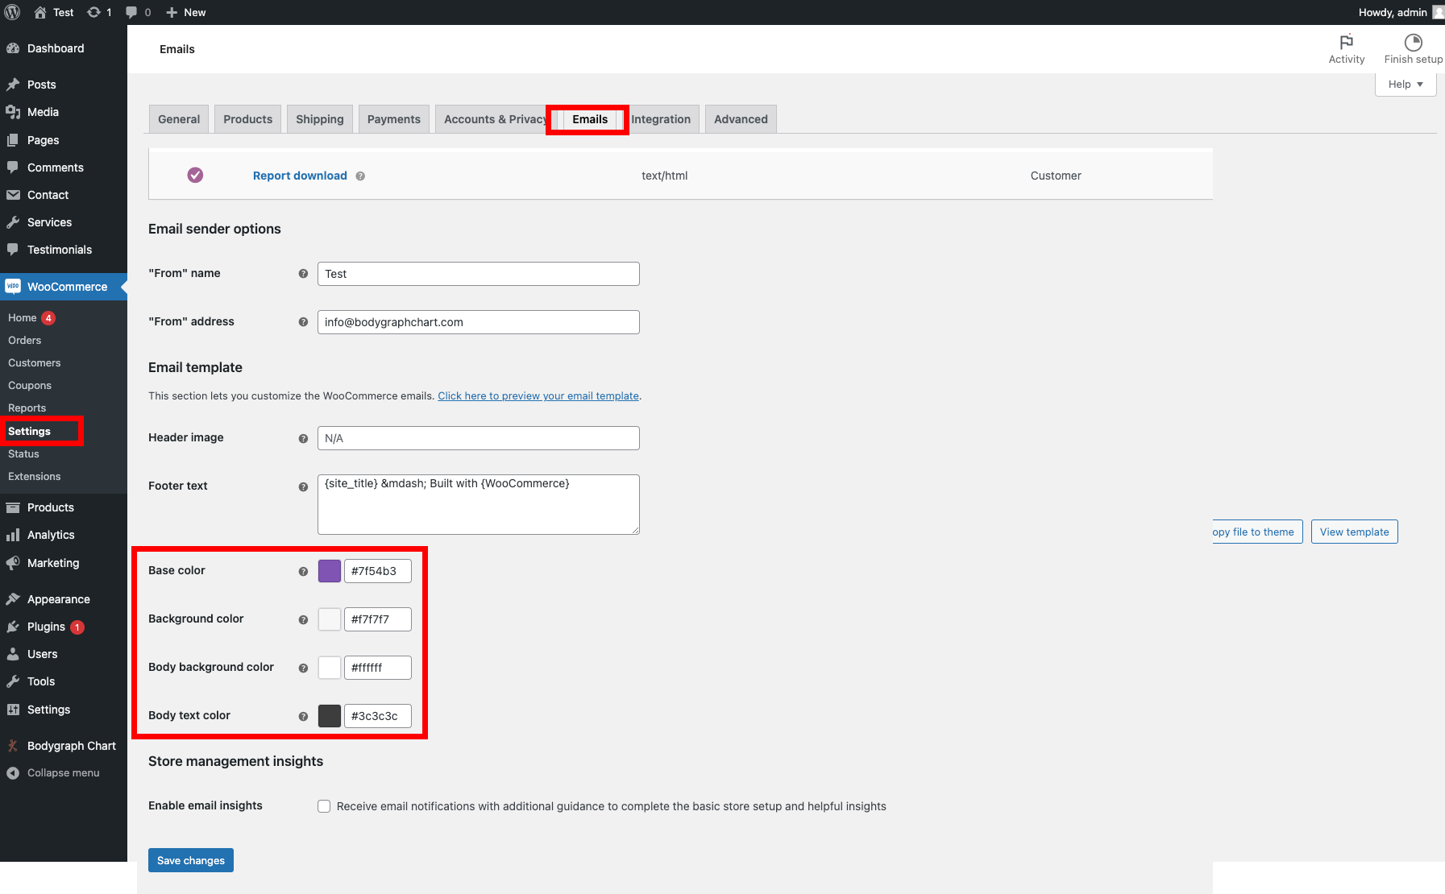Click the "From" name input field
Viewport: 1445px width, 894px height.
[x=479, y=274]
